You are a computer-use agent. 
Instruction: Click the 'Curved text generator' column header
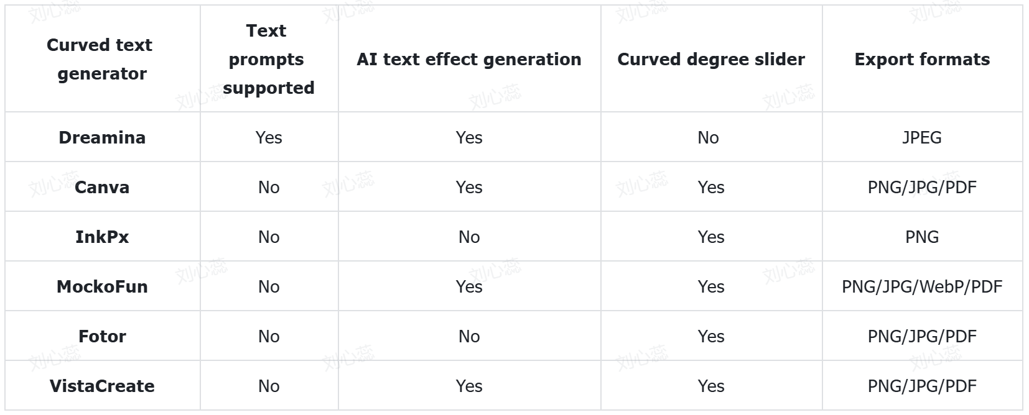pos(102,59)
